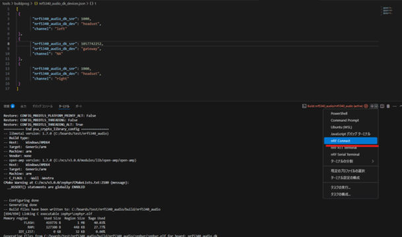
Task: Click "headset" value on line 14
Action: tap(90, 74)
